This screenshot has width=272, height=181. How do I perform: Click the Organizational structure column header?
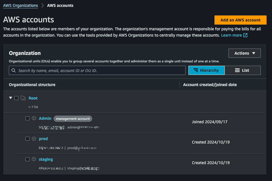pos(32,85)
